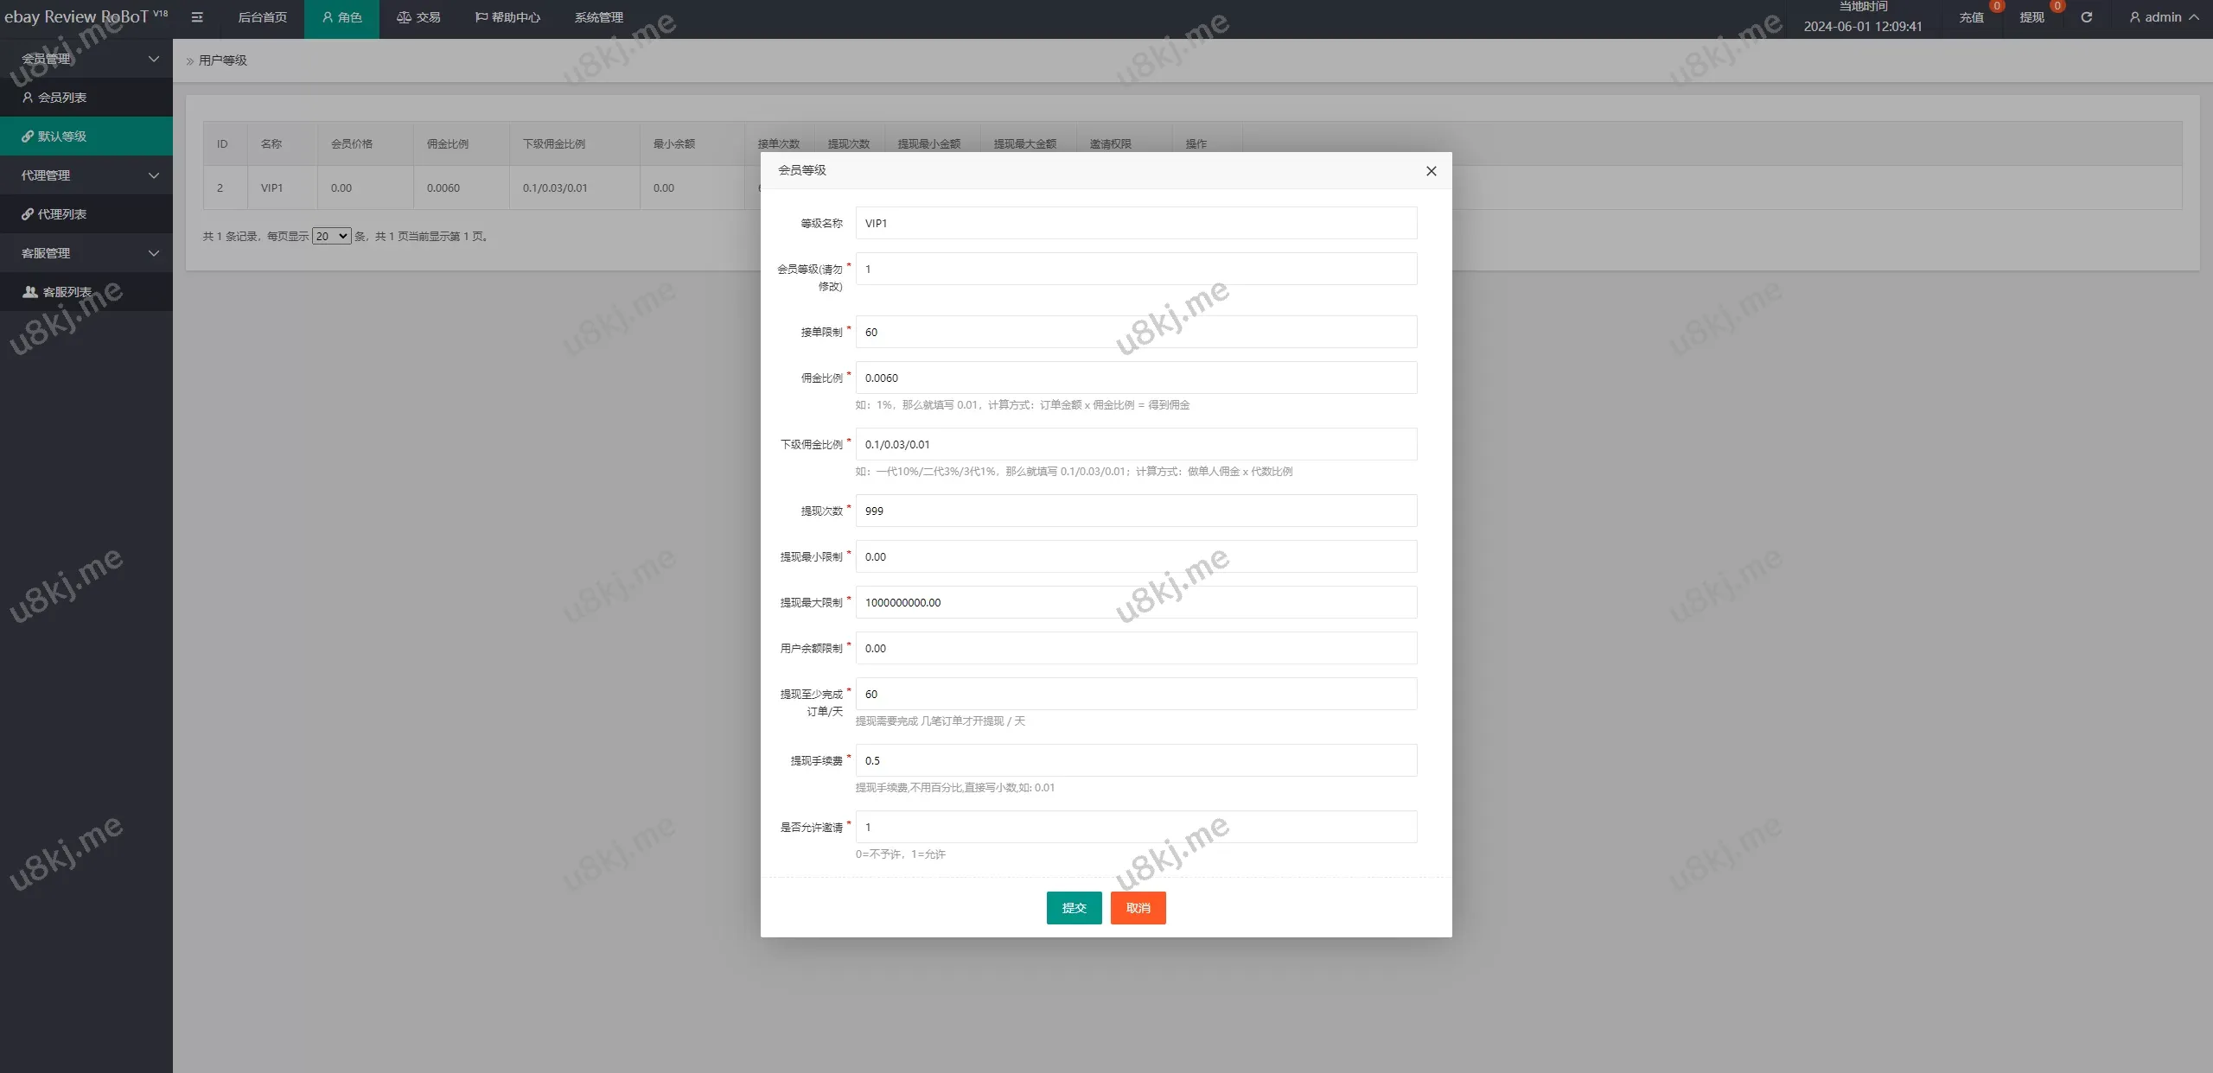Click the sidebar collapse hamburger icon

(x=197, y=17)
